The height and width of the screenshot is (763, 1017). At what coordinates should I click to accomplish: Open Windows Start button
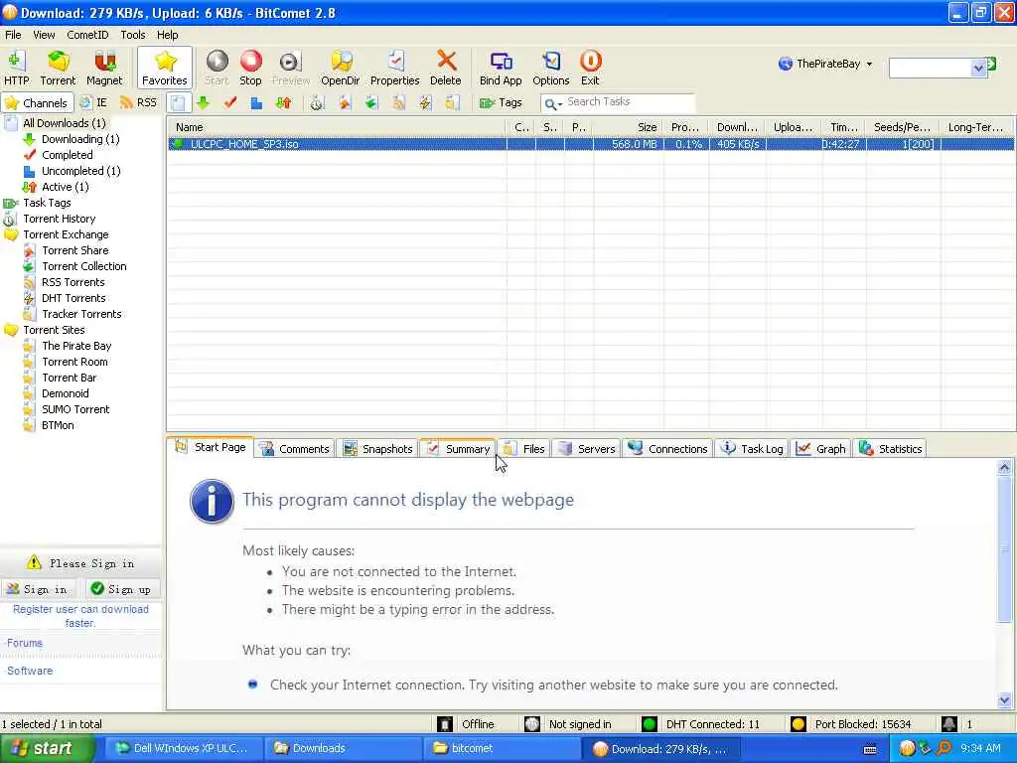pyautogui.click(x=46, y=749)
